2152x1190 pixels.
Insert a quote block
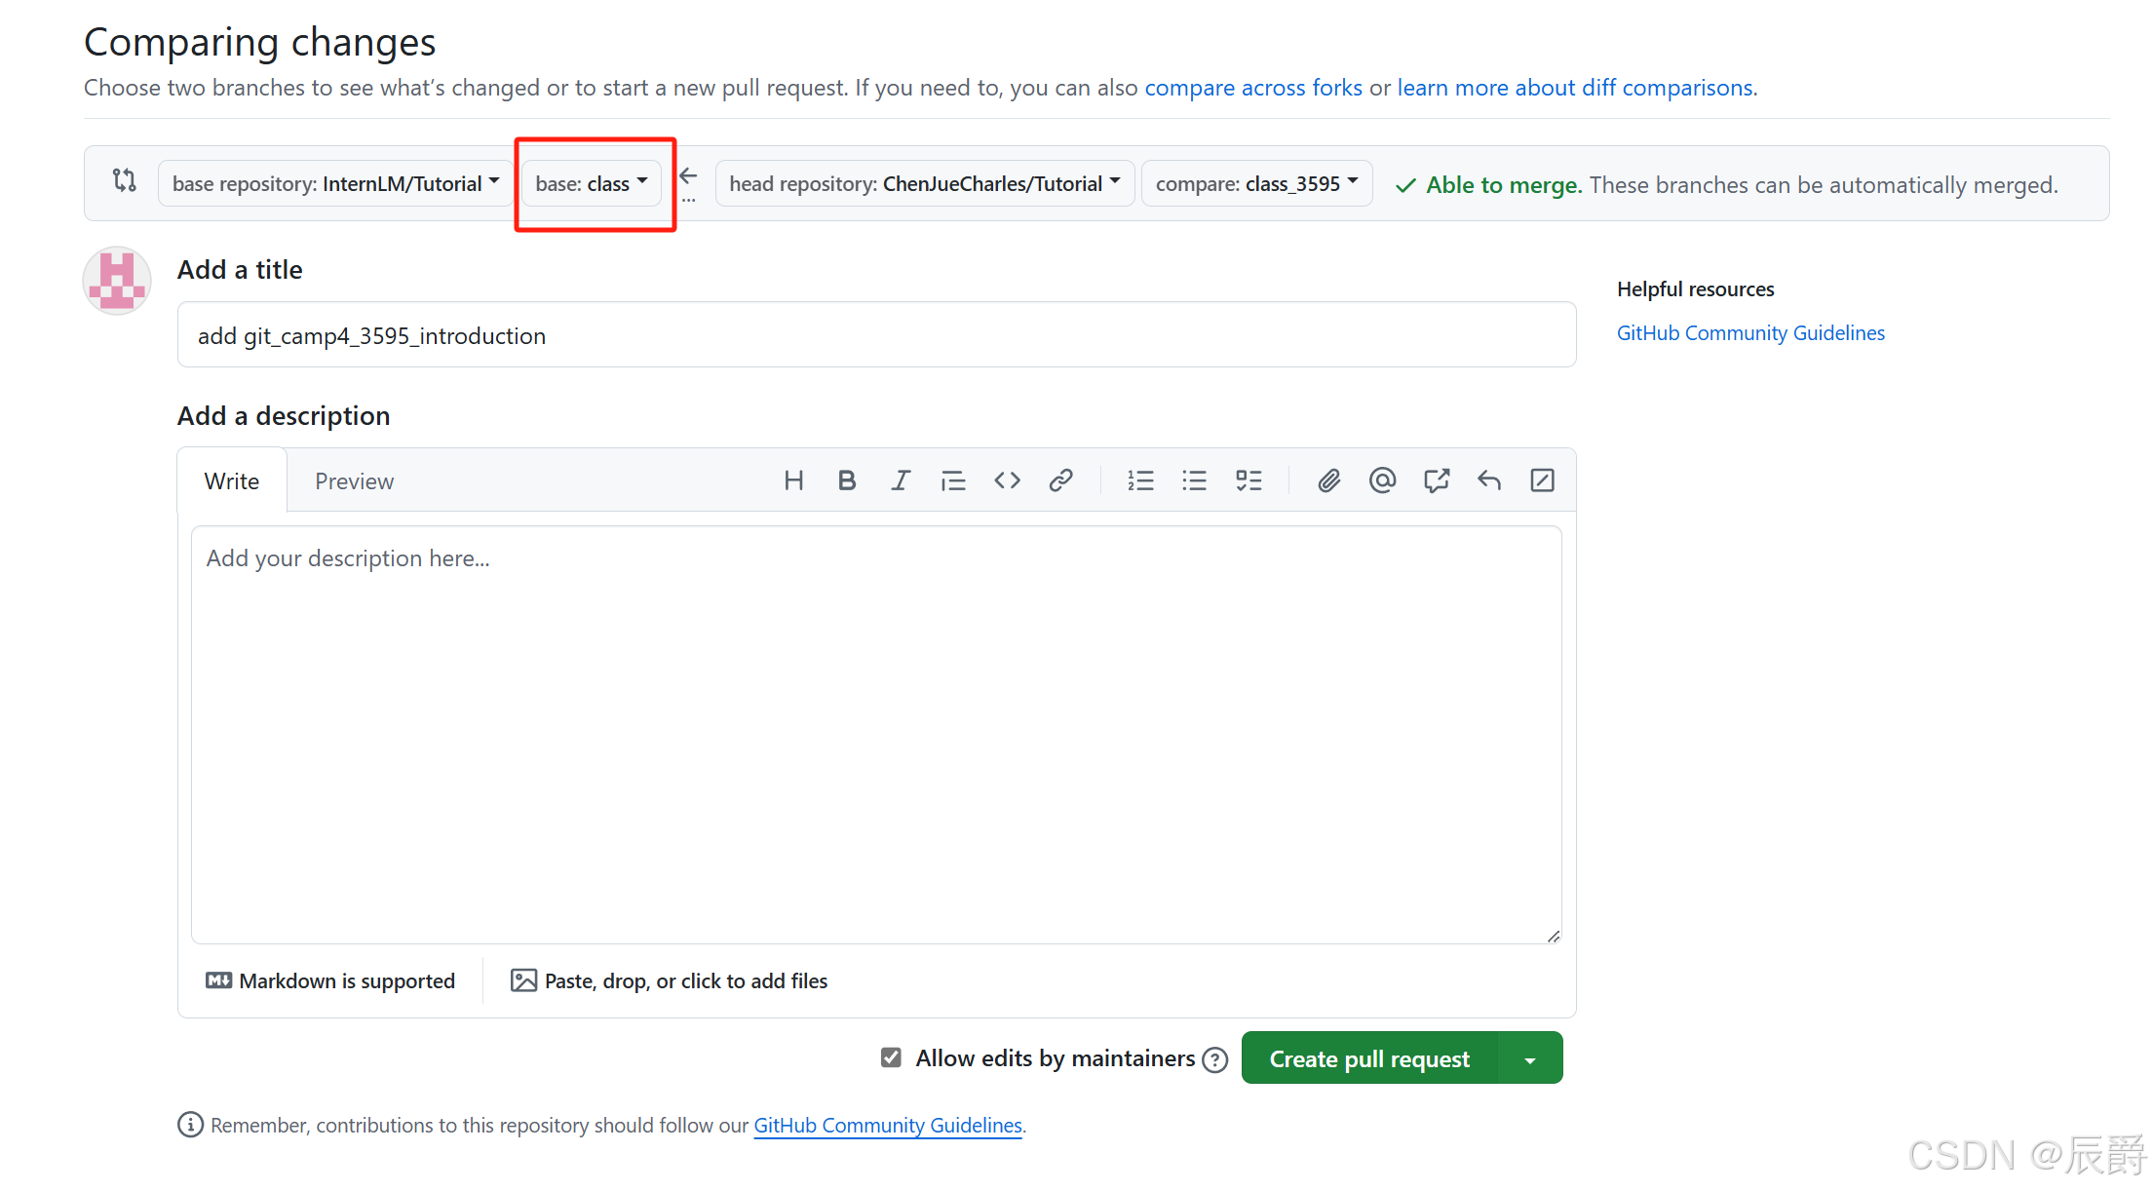point(953,480)
